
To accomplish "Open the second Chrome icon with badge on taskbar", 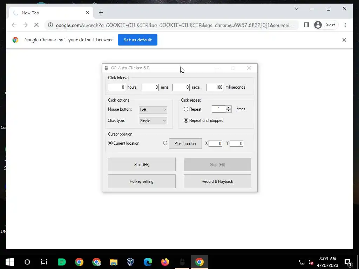I will coord(96,262).
